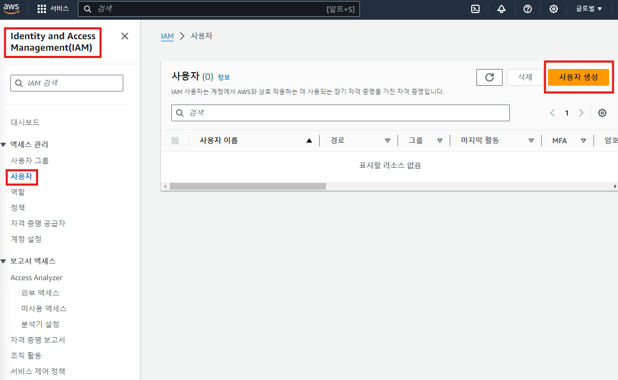
Task: Focus the IAM 검색 sidebar field
Action: [67, 83]
